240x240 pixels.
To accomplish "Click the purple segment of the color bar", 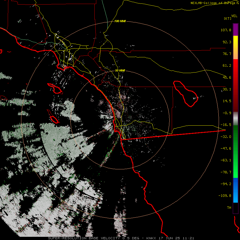I will coord(235,30).
